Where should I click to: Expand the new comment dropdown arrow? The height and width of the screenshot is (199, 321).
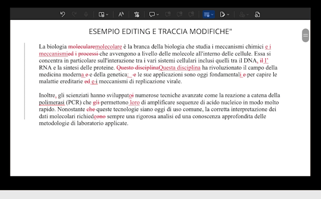158,15
